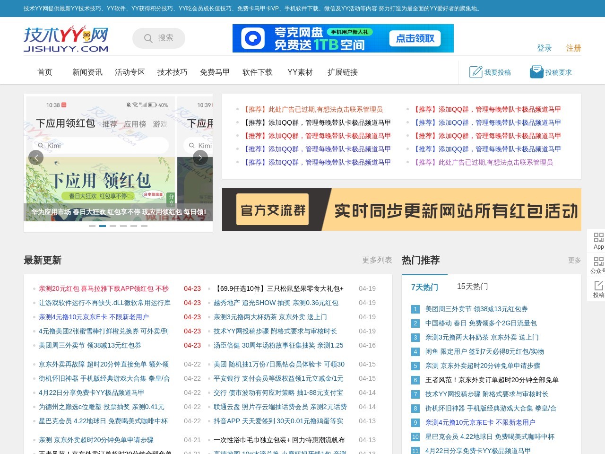605x454 pixels.
Task: Open hot item 1 美团周三外卖节
Action: pos(476,309)
